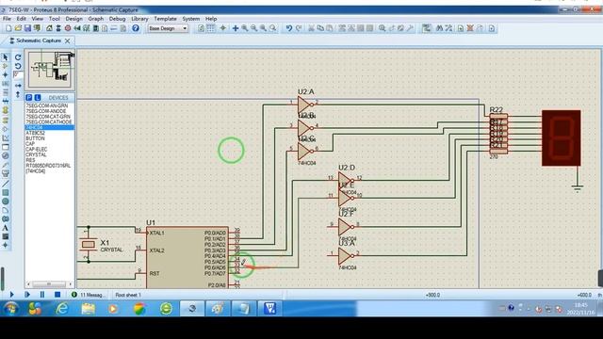603x339 pixels.
Task: Click the U2:A inverter gate
Action: point(304,105)
